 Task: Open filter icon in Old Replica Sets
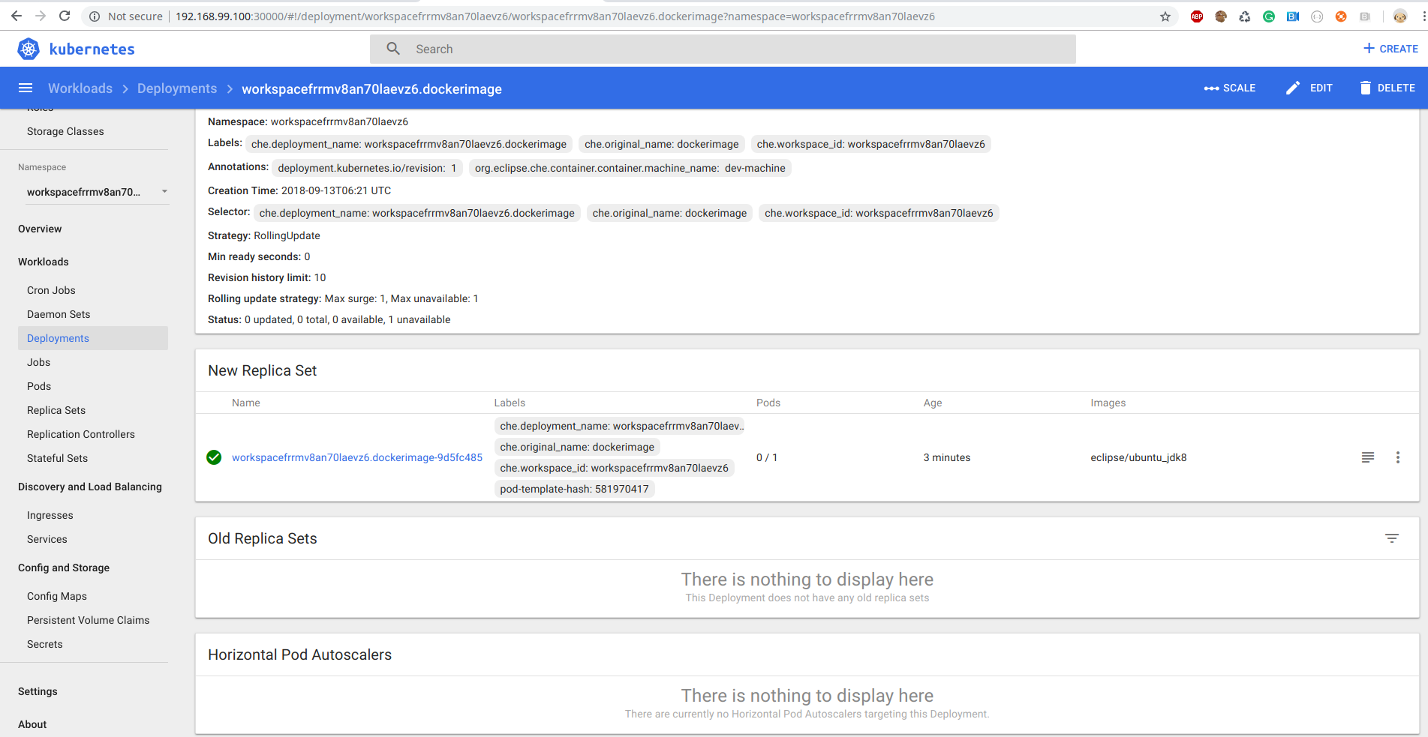click(x=1392, y=538)
